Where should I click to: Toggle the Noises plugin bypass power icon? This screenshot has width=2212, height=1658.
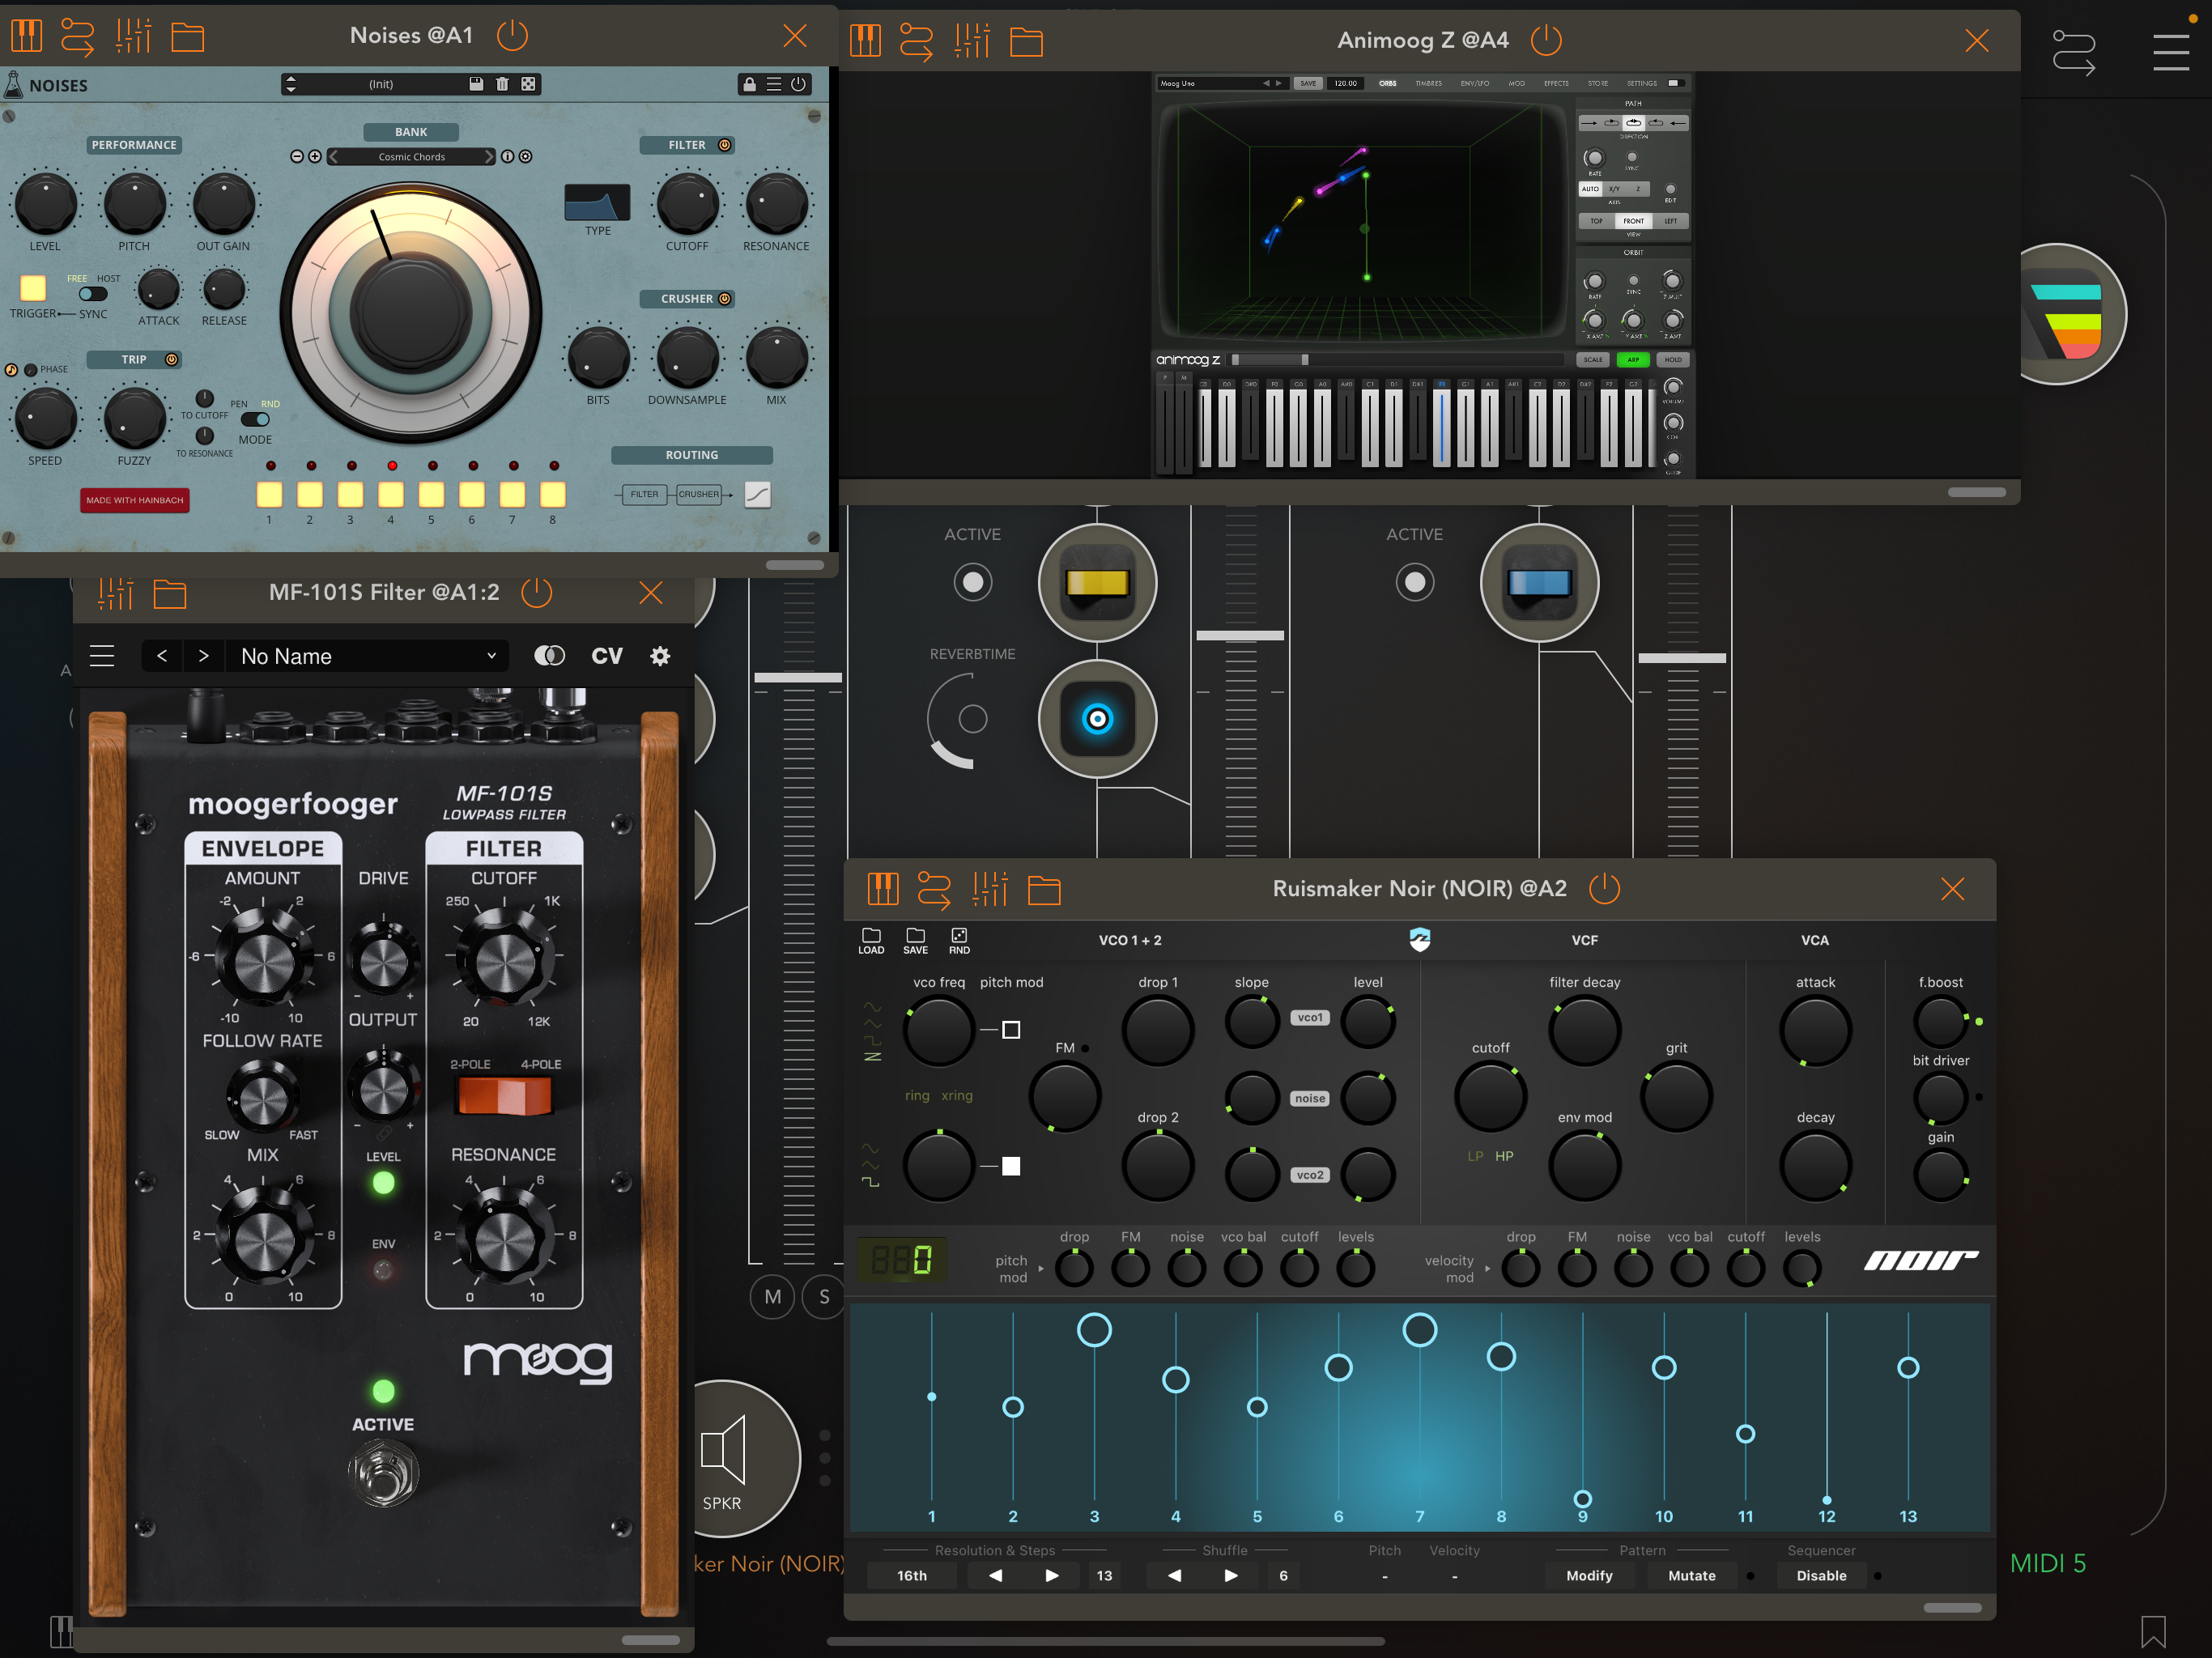[x=798, y=84]
